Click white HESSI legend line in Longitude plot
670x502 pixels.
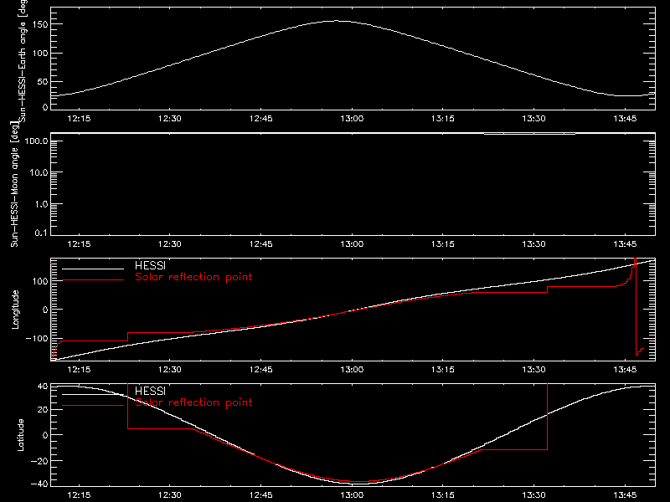point(93,269)
